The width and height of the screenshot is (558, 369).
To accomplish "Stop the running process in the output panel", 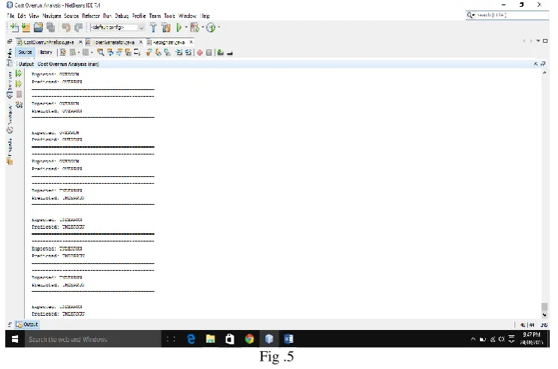I will 20,94.
